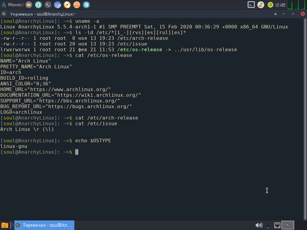This screenshot has height=230, width=307.
Task: Click the 'echo $OSTYPE' command
Action: point(93,141)
